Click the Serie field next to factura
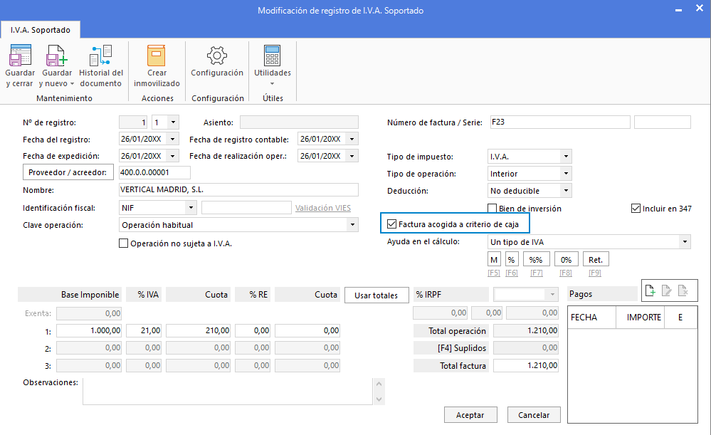The image size is (711, 435). [663, 122]
